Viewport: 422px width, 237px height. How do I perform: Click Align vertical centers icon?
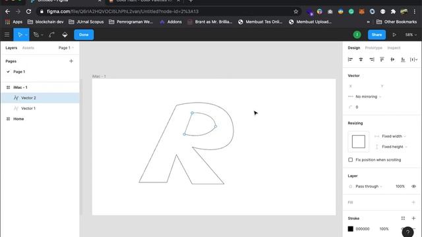click(392, 59)
